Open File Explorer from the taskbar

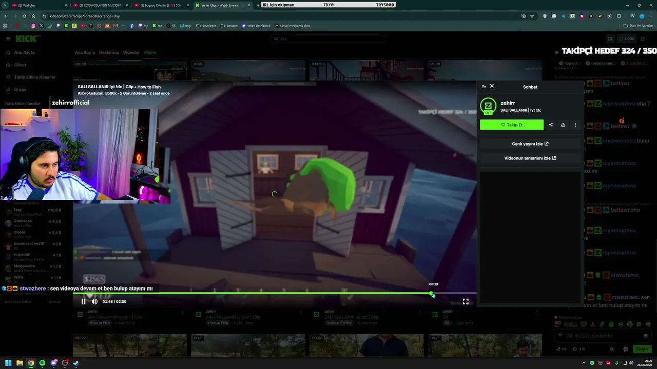[x=20, y=363]
